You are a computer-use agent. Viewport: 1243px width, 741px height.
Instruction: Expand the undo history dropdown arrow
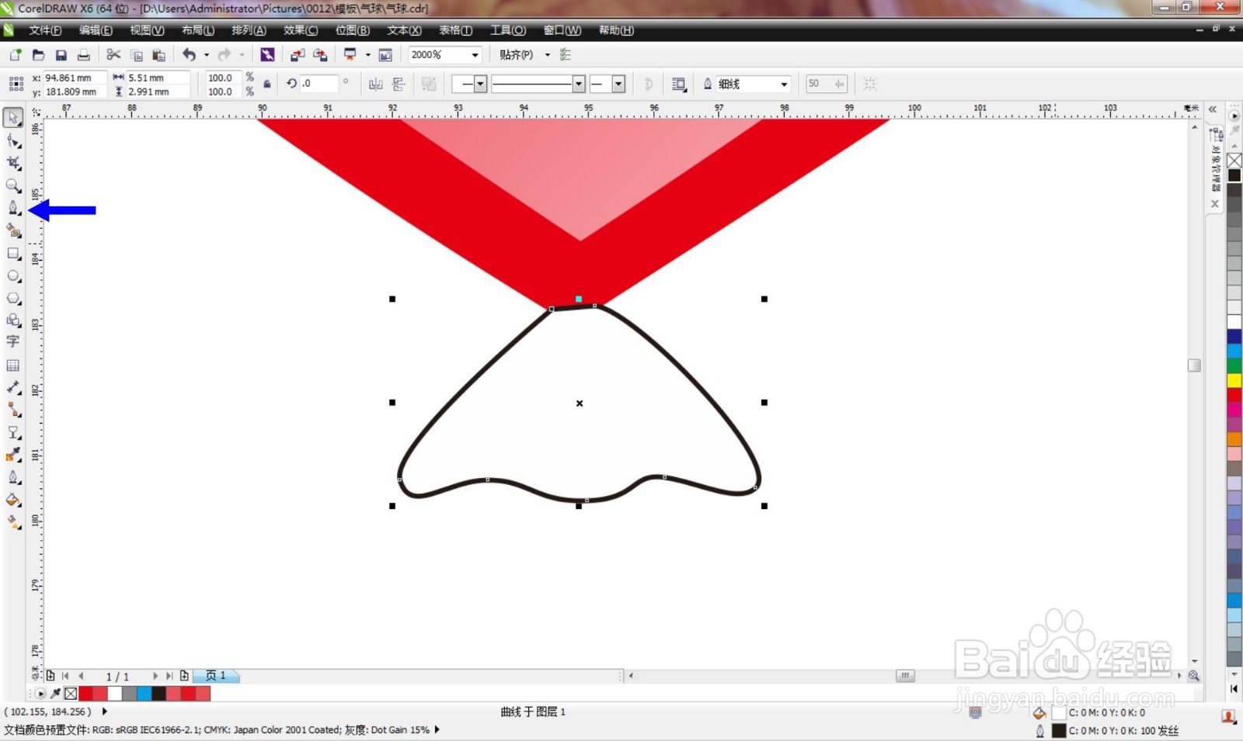(207, 55)
